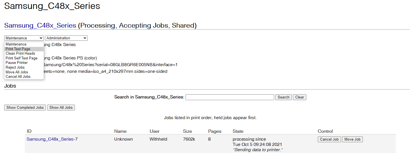This screenshot has height=159, width=410.
Task: Click Move Job for job 7
Action: (352, 139)
